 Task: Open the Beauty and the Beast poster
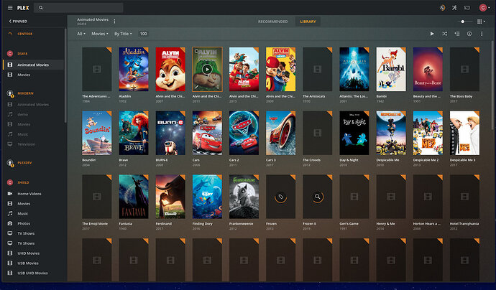click(x=428, y=69)
